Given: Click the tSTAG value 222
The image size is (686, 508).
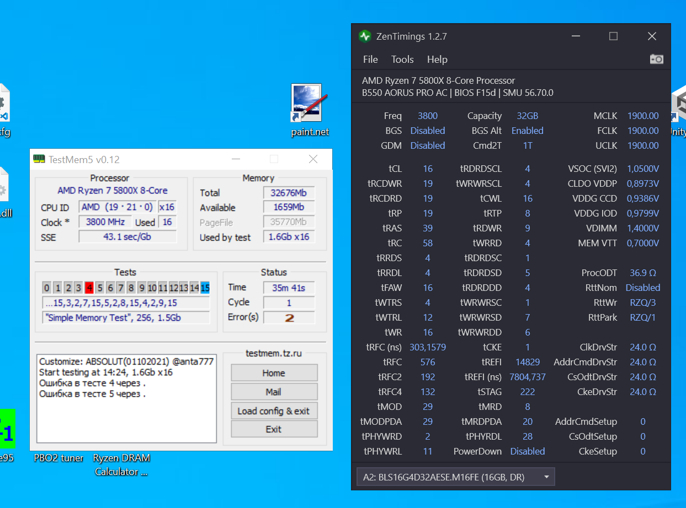Looking at the screenshot, I should (x=527, y=392).
